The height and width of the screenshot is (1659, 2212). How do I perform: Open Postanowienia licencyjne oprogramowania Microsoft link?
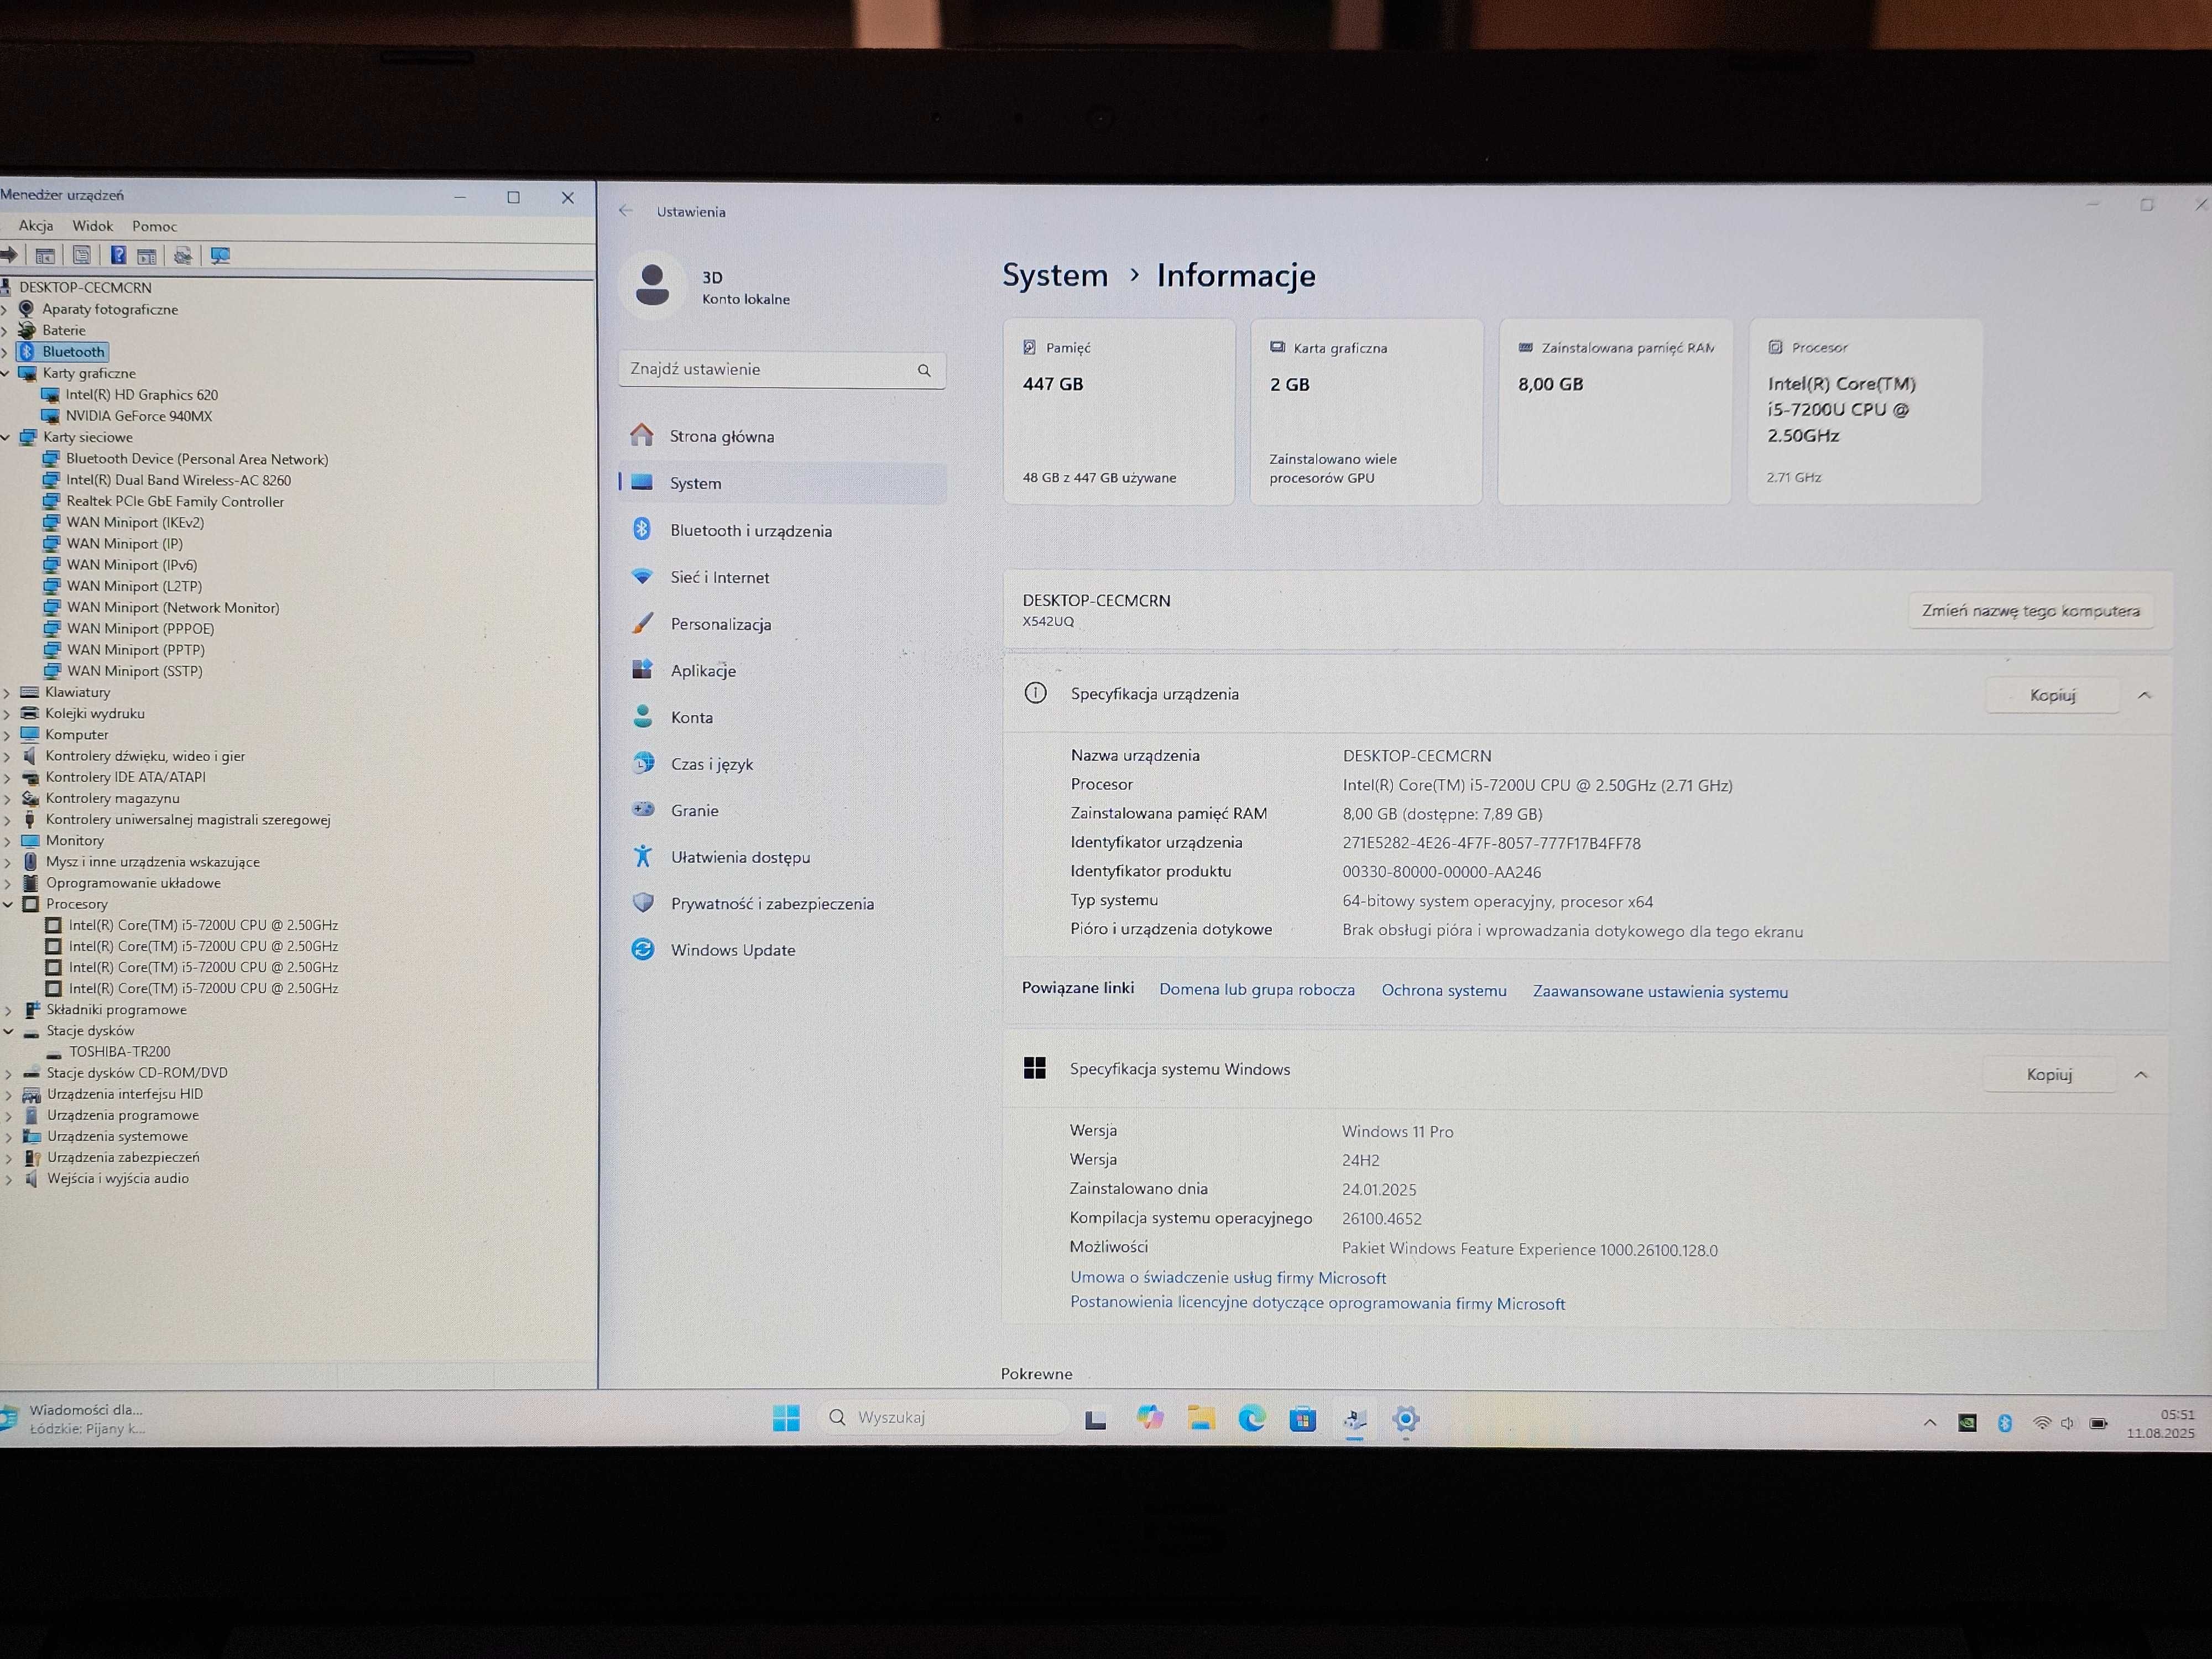click(x=1317, y=1303)
